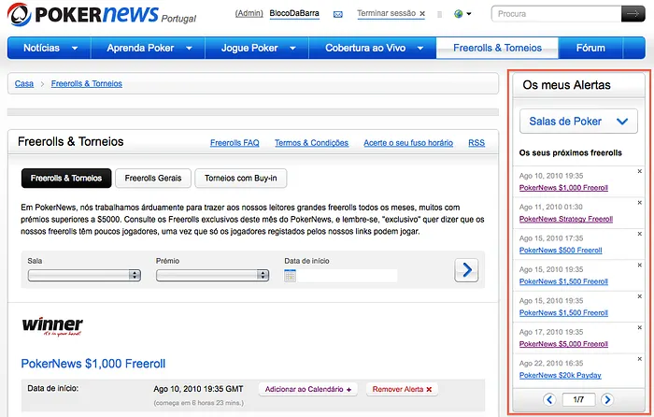Screen dimensions: 654x417
Task: Click Adicionar ao Calendário button
Action: click(308, 389)
